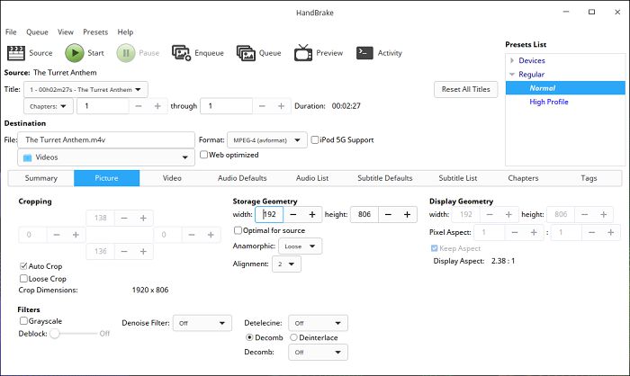
Task: Select the Deinterlace radio button
Action: (x=293, y=337)
